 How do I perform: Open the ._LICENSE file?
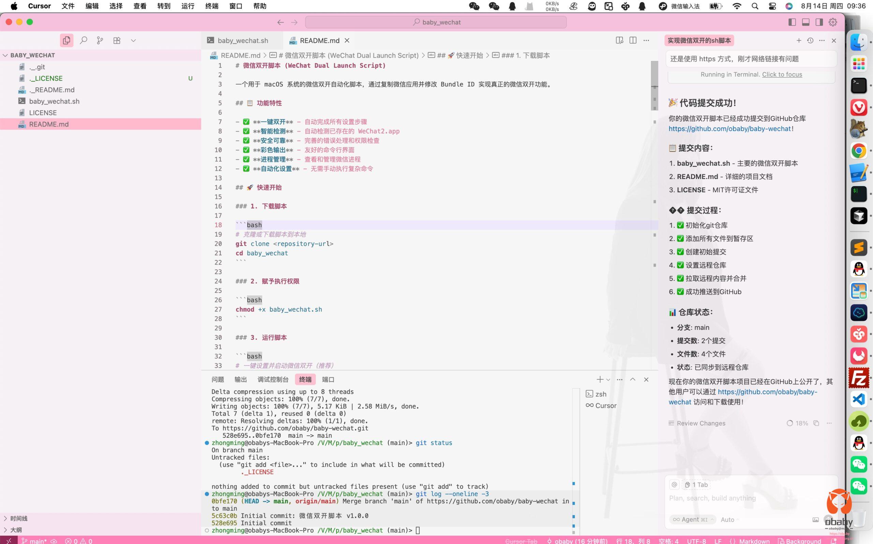pyautogui.click(x=100, y=78)
